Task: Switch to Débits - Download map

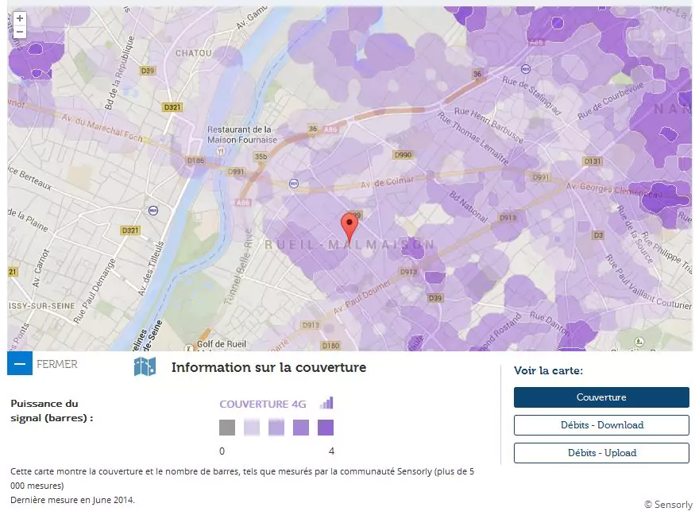Action: click(x=601, y=425)
